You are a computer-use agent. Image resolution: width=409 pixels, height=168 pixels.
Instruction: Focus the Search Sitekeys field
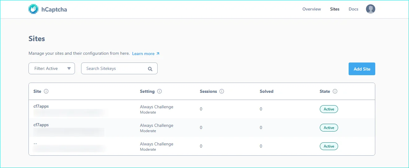[x=119, y=68]
